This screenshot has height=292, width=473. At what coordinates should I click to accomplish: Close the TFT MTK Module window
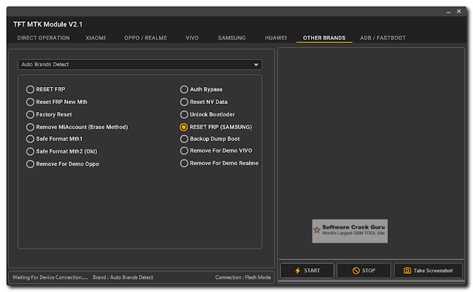point(459,11)
